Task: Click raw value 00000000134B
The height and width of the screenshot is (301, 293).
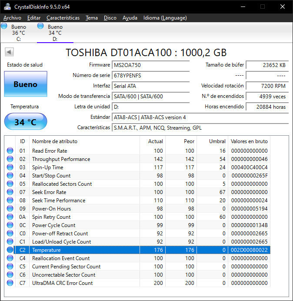Action: click(249, 225)
